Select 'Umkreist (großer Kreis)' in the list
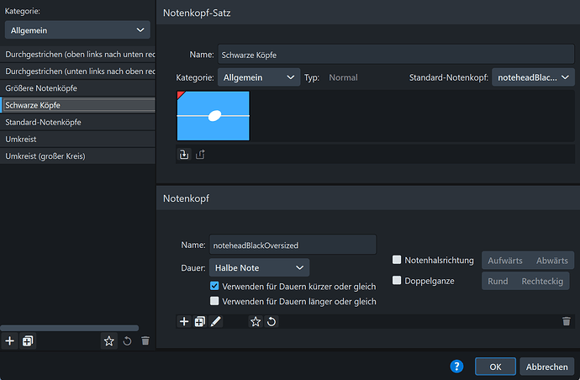The width and height of the screenshot is (580, 380). 77,156
